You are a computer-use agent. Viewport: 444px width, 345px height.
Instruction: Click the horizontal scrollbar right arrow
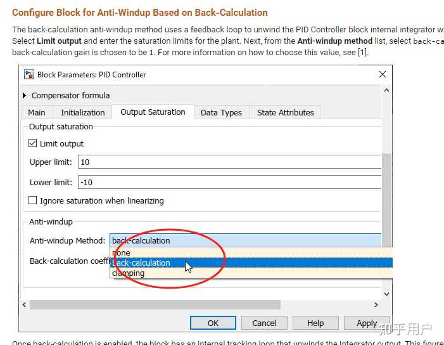[376, 305]
